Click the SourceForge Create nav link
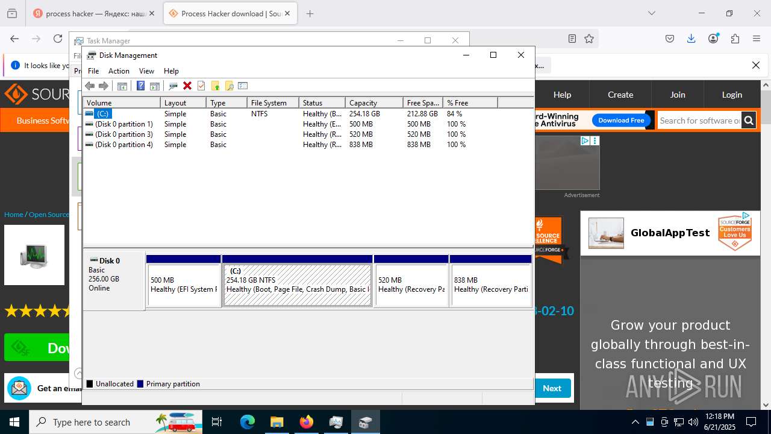The width and height of the screenshot is (771, 434). [620, 95]
